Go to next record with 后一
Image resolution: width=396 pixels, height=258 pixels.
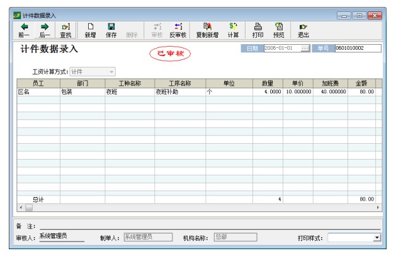point(45,30)
